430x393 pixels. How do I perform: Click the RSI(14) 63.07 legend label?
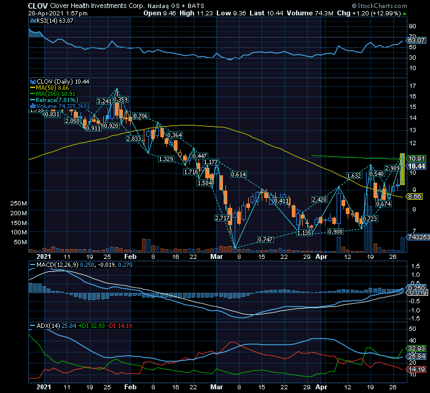point(55,21)
